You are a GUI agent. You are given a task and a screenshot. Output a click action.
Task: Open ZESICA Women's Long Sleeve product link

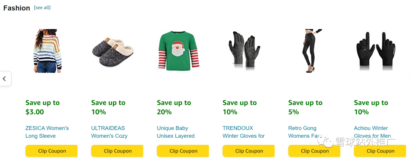(47, 132)
